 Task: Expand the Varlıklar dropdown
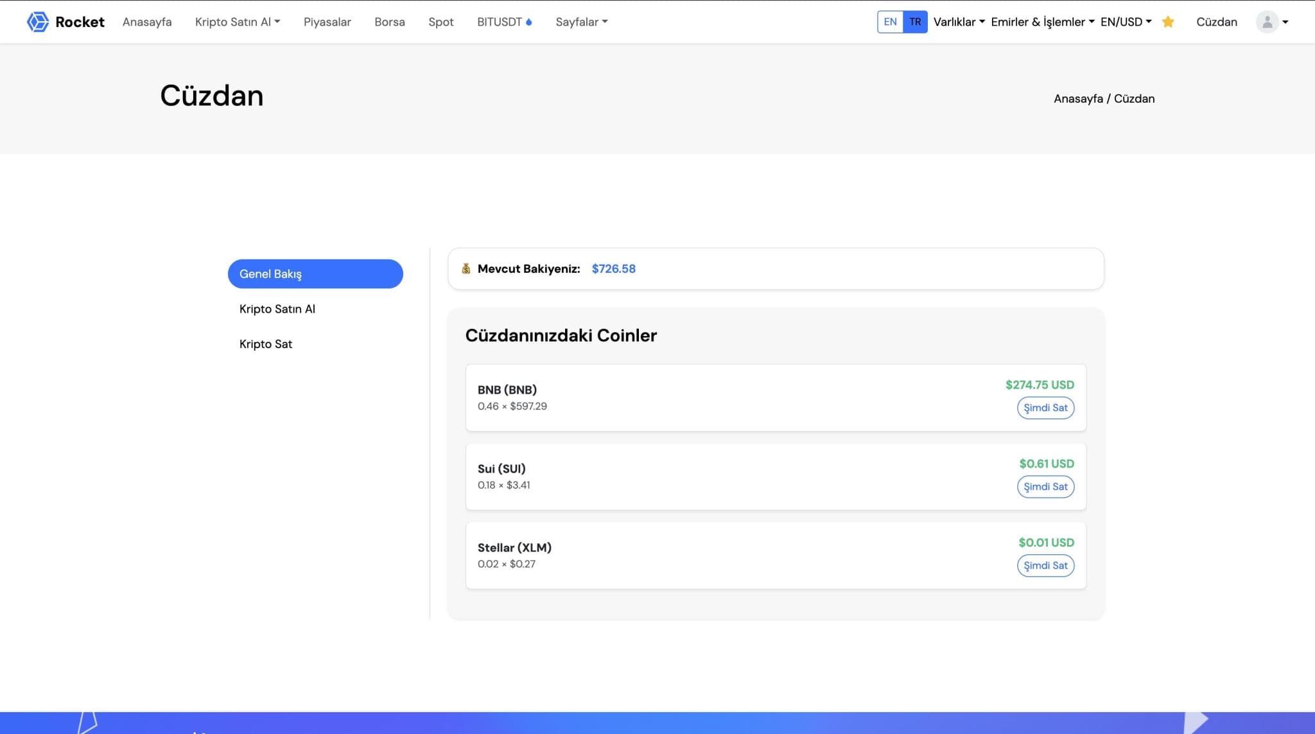(959, 22)
